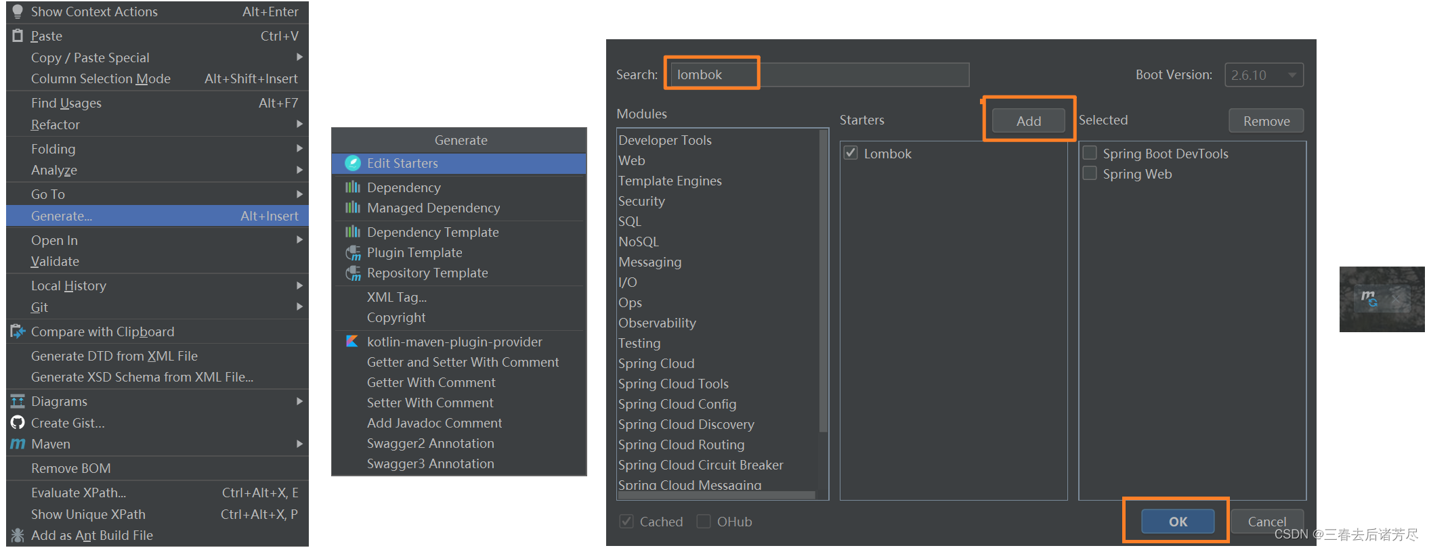The image size is (1429, 548).
Task: Click the Remove button
Action: [x=1266, y=121]
